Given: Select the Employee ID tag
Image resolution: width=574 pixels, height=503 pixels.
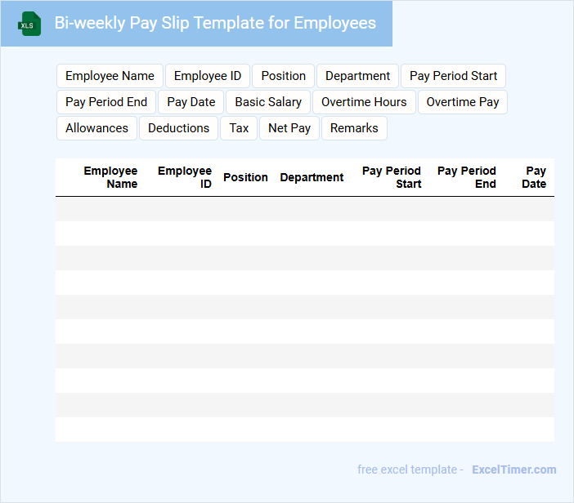Looking at the screenshot, I should [208, 76].
